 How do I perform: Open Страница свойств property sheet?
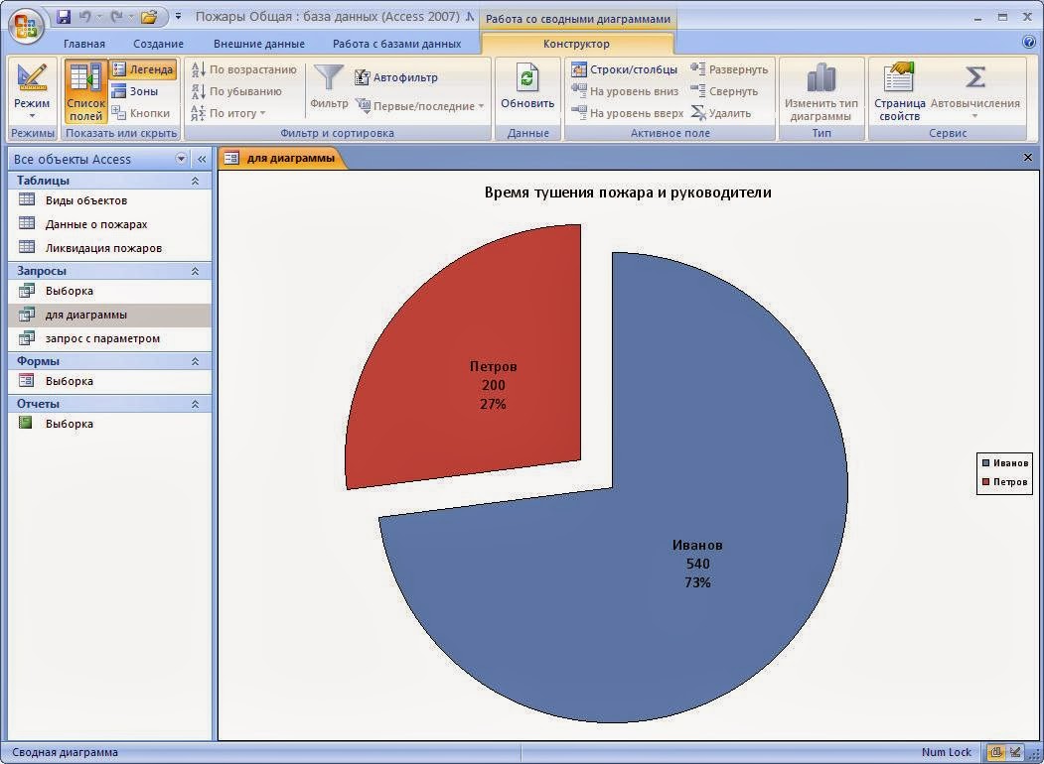point(899,91)
